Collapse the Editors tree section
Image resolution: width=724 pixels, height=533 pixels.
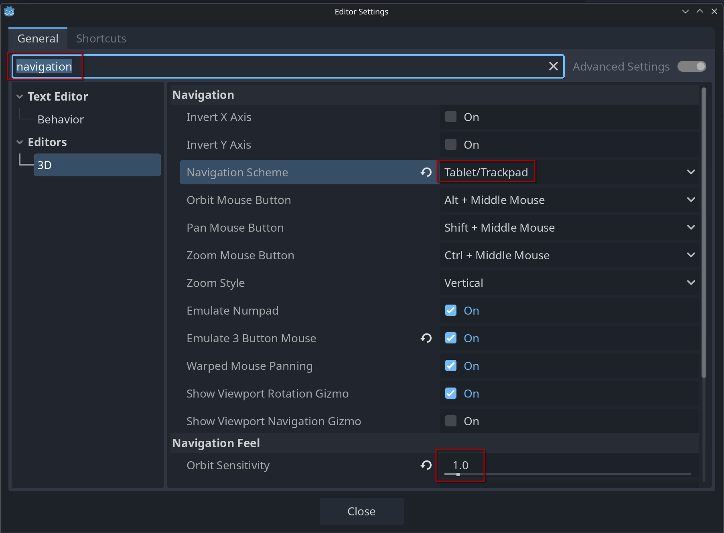click(x=20, y=142)
